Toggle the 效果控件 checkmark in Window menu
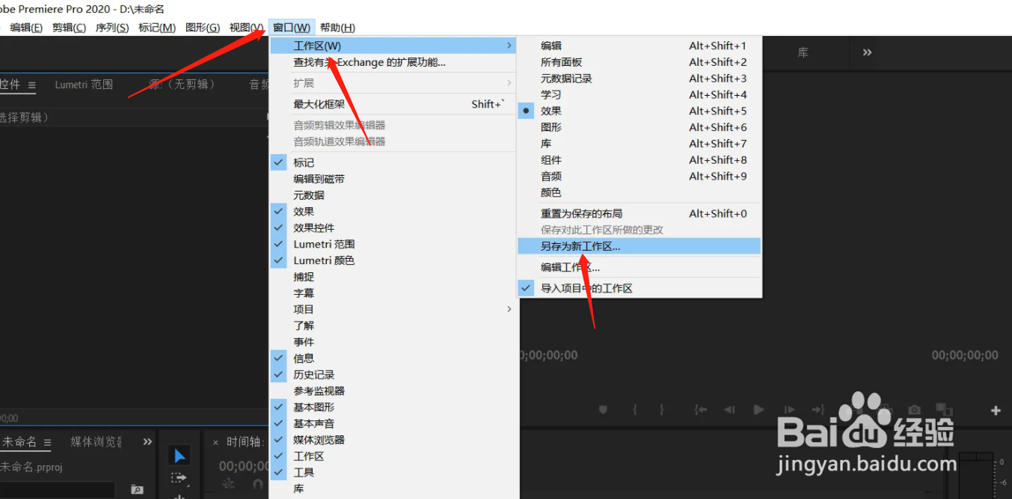This screenshot has width=1012, height=499. pyautogui.click(x=279, y=227)
